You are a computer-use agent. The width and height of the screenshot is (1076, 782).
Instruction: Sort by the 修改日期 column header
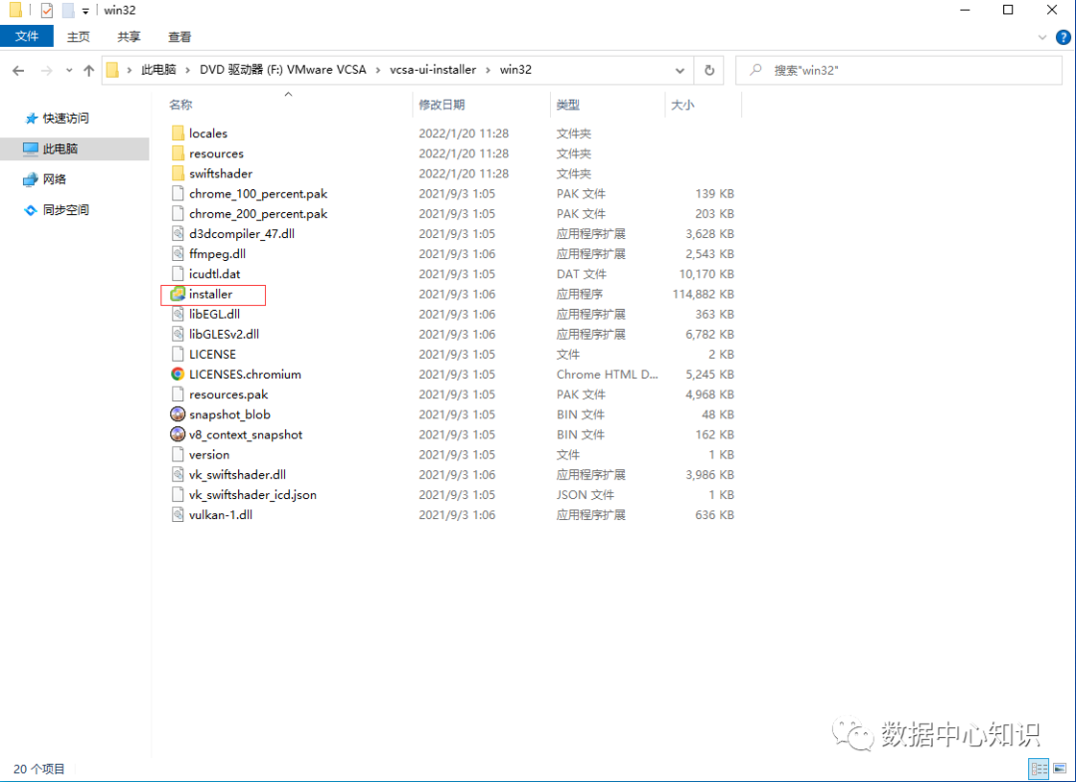(x=442, y=105)
